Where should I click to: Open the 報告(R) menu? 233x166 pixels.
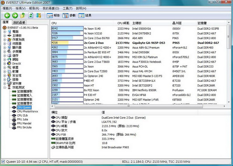(34, 8)
